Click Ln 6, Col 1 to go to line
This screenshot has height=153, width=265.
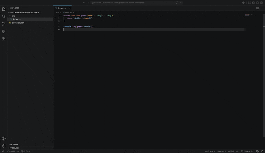coord(210,151)
